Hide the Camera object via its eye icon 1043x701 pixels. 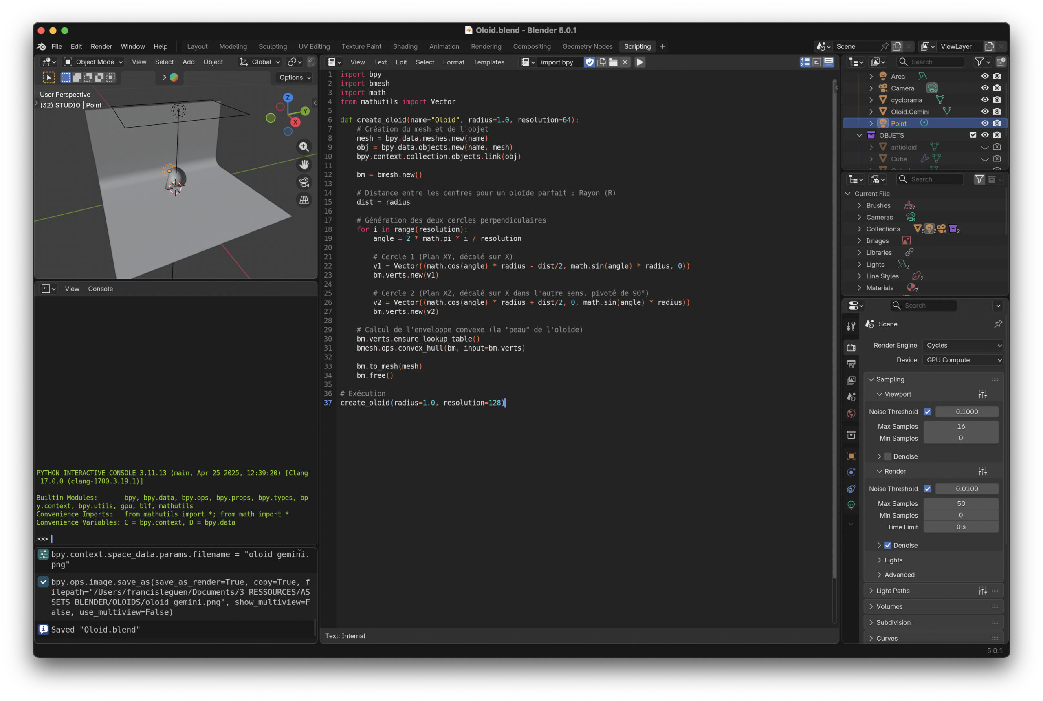click(984, 88)
